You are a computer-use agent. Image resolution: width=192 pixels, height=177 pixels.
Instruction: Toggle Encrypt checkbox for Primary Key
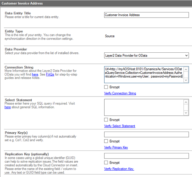click(x=106, y=141)
